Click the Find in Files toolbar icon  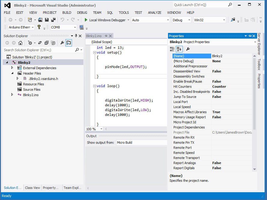point(233,20)
